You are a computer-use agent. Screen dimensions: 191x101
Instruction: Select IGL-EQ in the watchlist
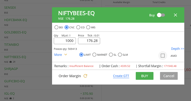9,94
